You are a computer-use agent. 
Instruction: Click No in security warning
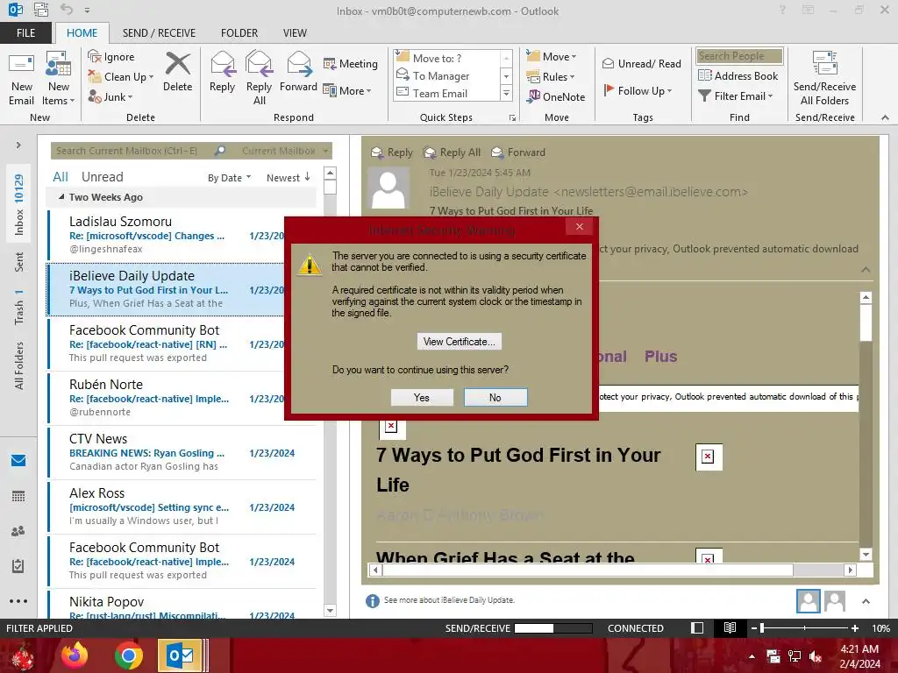[x=495, y=398]
